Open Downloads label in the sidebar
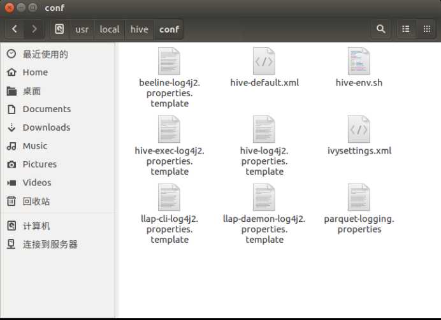 click(x=47, y=127)
